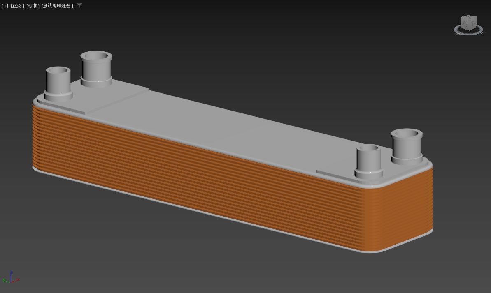Open the 正交 point-of-view viewport menu
This screenshot has height=293, width=491.
click(x=17, y=6)
